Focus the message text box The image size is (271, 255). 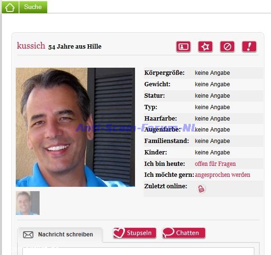coord(138,251)
